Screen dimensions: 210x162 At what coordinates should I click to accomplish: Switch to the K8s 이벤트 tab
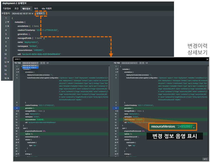tap(47, 9)
